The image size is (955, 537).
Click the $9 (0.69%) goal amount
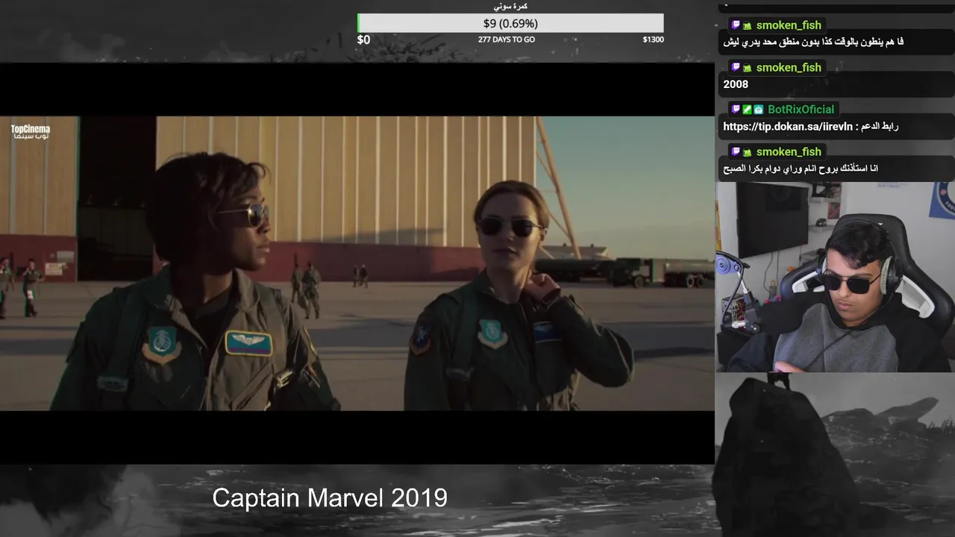(510, 24)
